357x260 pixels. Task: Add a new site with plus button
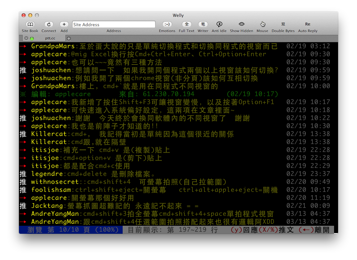[x=64, y=24]
